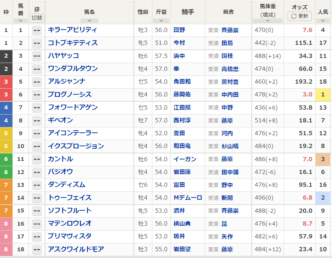332x258 pixels.
Task: Open horse page イクスプロージョン
Action: [76, 146]
